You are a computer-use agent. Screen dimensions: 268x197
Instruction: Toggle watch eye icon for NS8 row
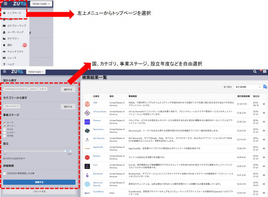coord(264,104)
